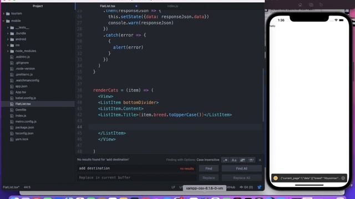Viewport: 355px width, 199px height.
Task: Expand the node_modules folder
Action: [x=8, y=51]
